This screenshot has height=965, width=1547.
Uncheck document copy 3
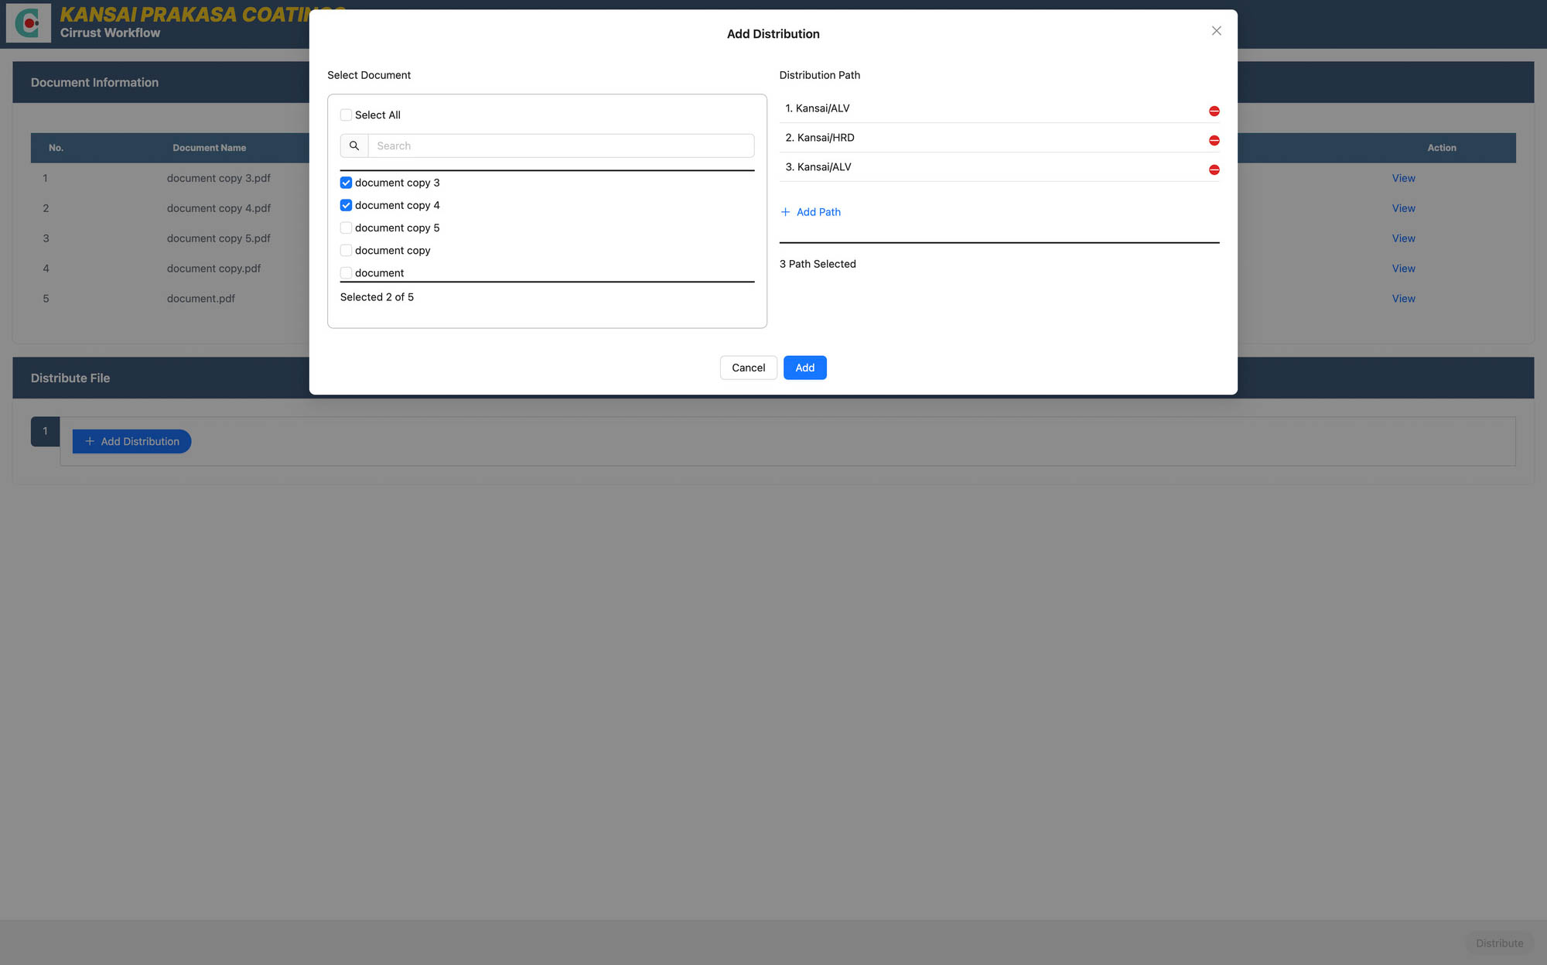pyautogui.click(x=346, y=183)
